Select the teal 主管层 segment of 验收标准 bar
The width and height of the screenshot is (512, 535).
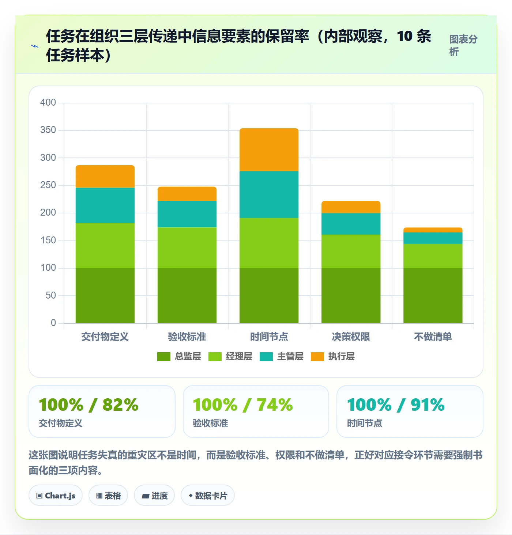pyautogui.click(x=187, y=214)
